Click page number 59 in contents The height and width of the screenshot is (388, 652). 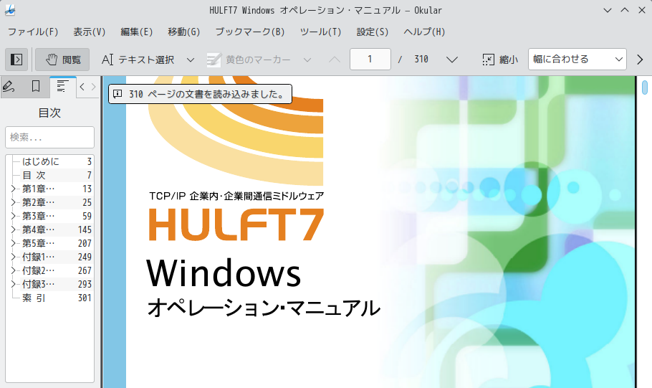pyautogui.click(x=87, y=216)
